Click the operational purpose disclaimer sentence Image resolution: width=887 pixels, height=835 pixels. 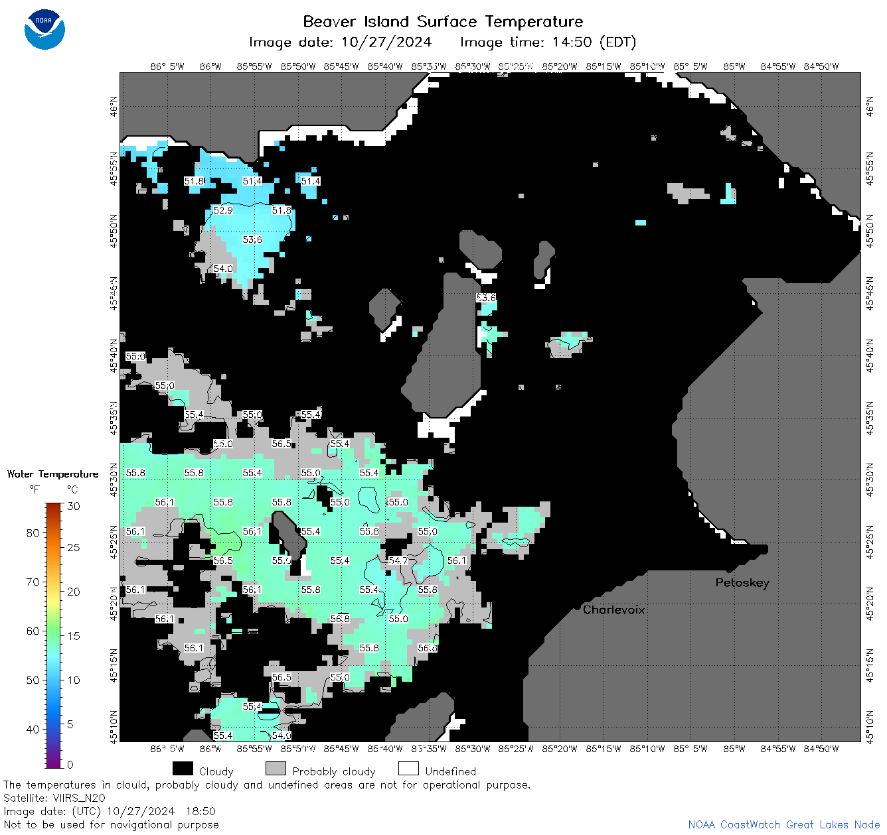pos(267,785)
